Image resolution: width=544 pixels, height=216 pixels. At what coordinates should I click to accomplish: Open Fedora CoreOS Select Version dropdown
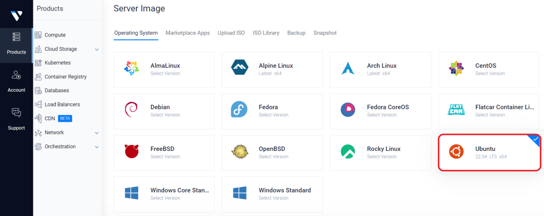pyautogui.click(x=381, y=115)
